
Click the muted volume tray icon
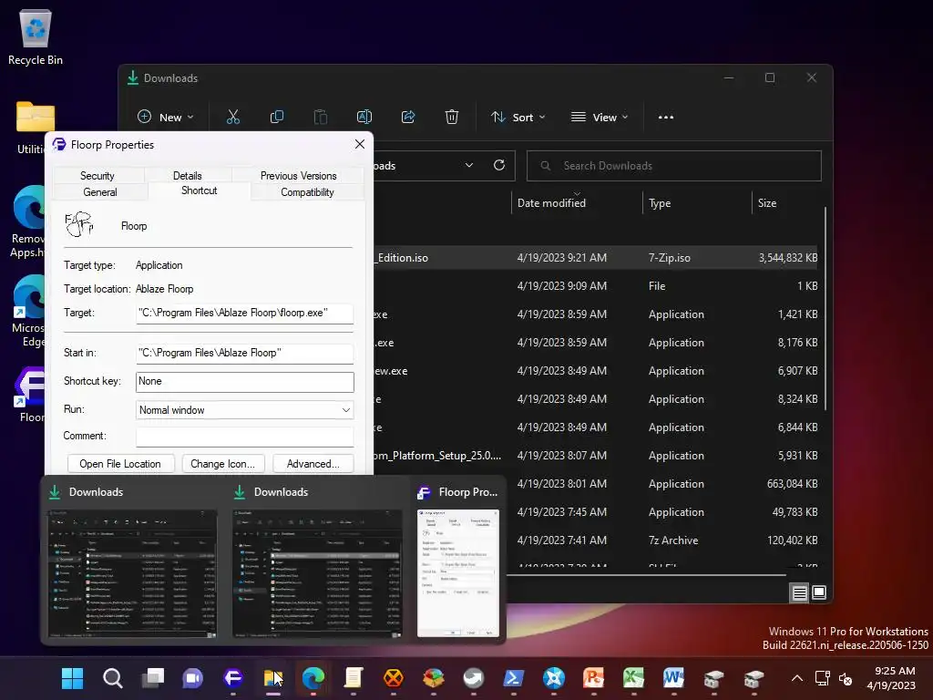coord(846,678)
